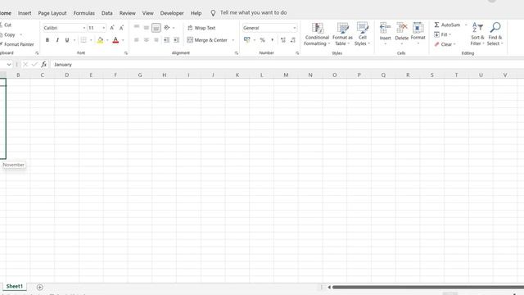Decrease decimal places

pos(293,40)
